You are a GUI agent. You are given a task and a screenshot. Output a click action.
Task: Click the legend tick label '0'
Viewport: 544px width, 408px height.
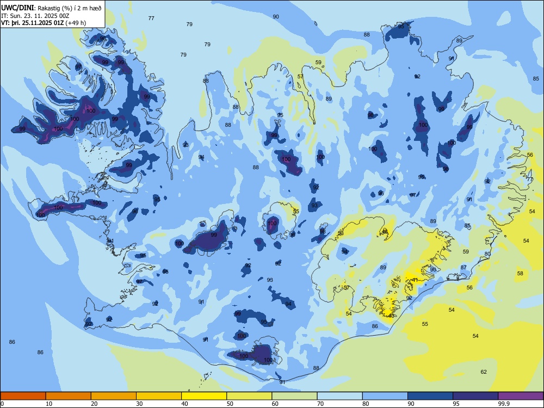coord(2,404)
